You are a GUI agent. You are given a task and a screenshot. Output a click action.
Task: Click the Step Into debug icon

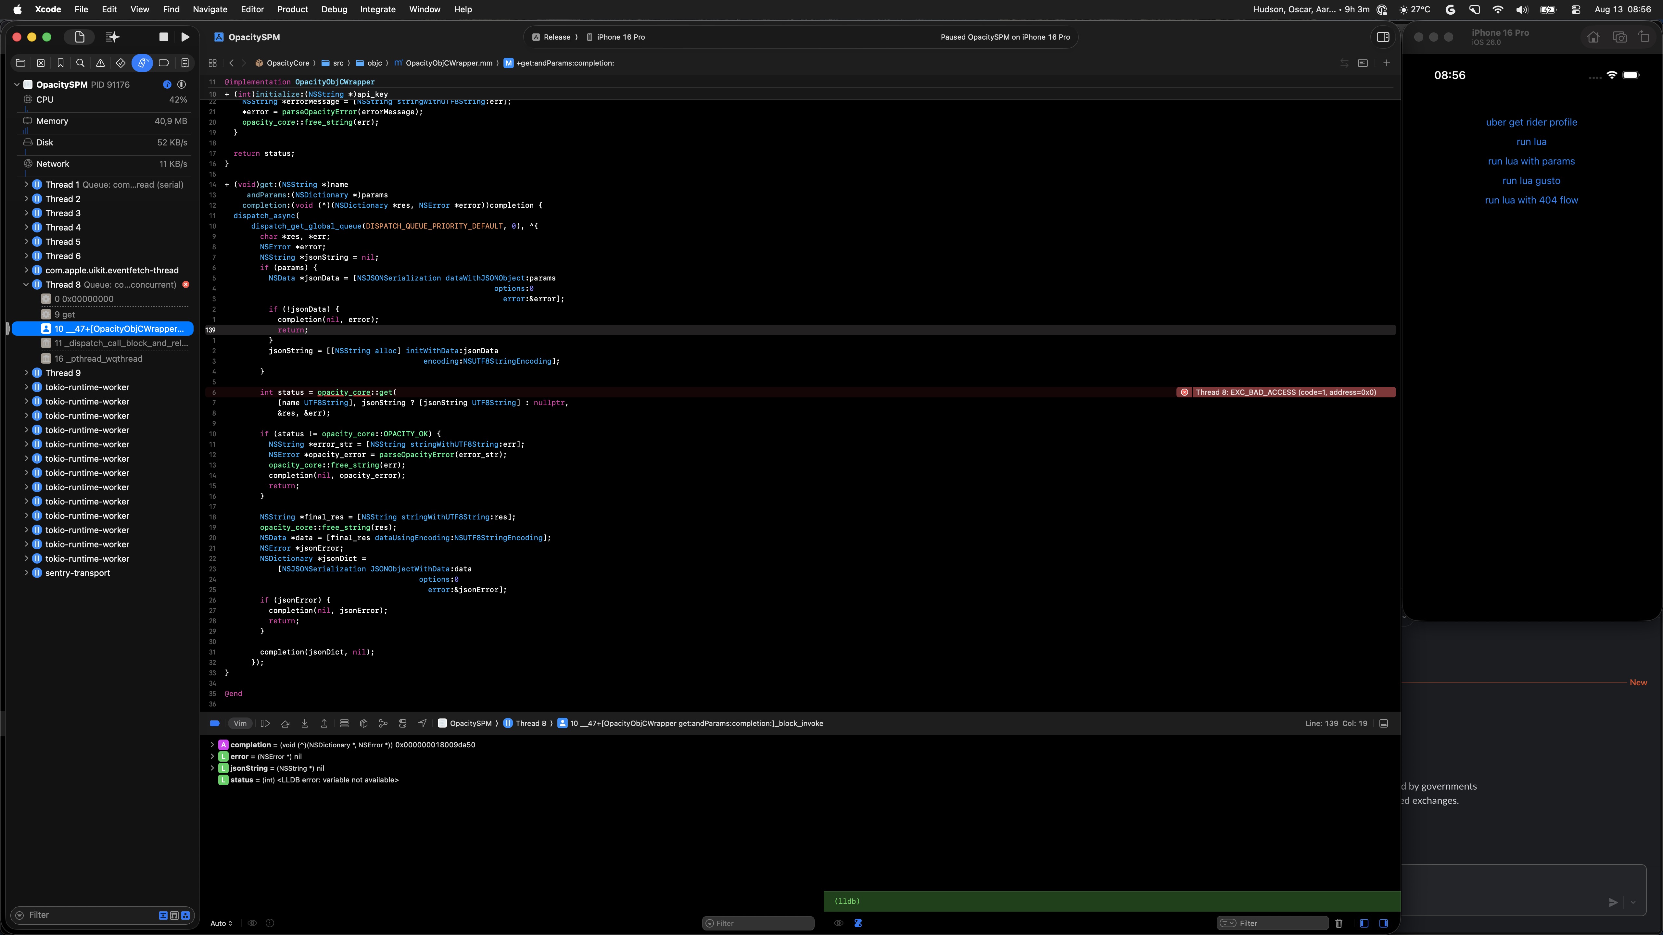[305, 723]
